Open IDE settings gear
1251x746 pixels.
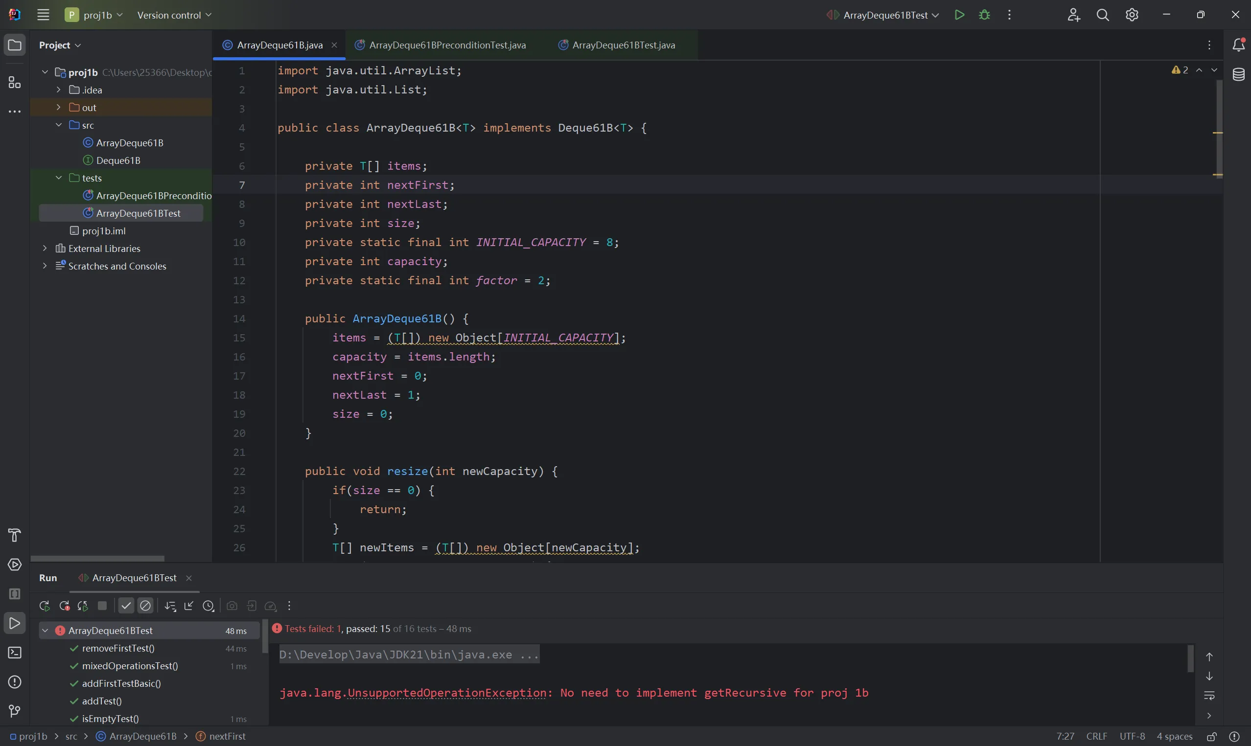tap(1132, 15)
